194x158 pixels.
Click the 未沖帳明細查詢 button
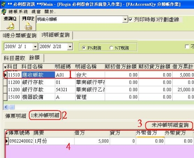point(169,125)
